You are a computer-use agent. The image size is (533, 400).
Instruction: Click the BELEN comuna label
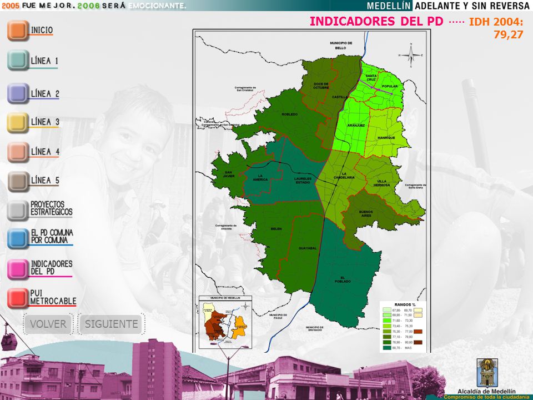tap(276, 229)
